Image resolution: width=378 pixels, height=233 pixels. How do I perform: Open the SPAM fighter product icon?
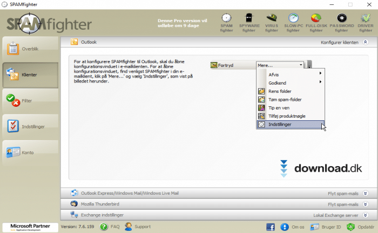227,22
